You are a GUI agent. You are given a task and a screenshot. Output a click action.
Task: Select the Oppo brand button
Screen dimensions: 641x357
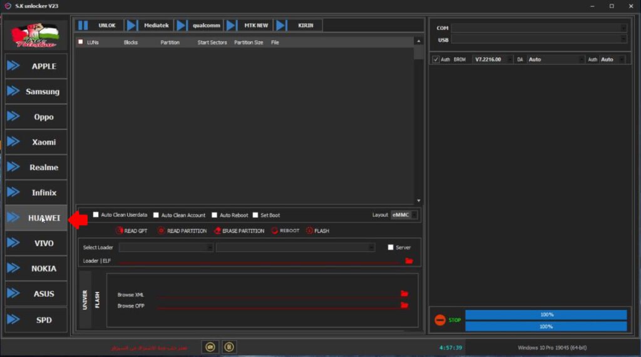pos(36,117)
